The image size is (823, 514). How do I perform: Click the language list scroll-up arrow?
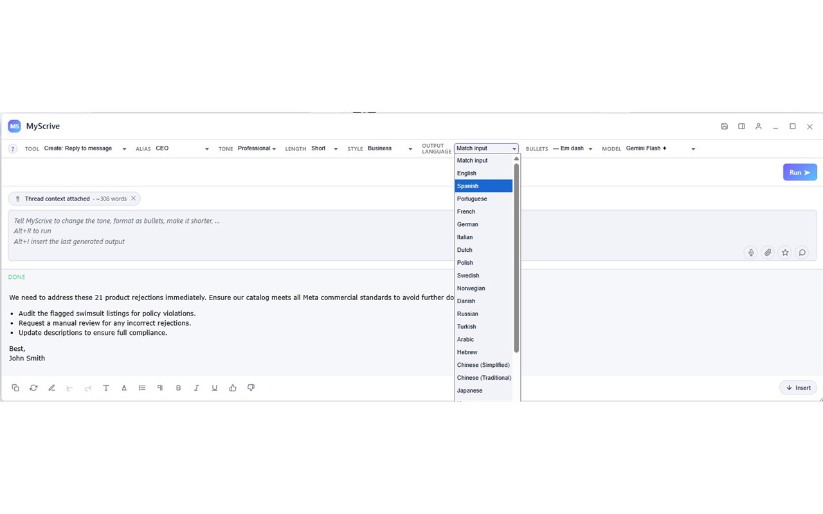516,158
